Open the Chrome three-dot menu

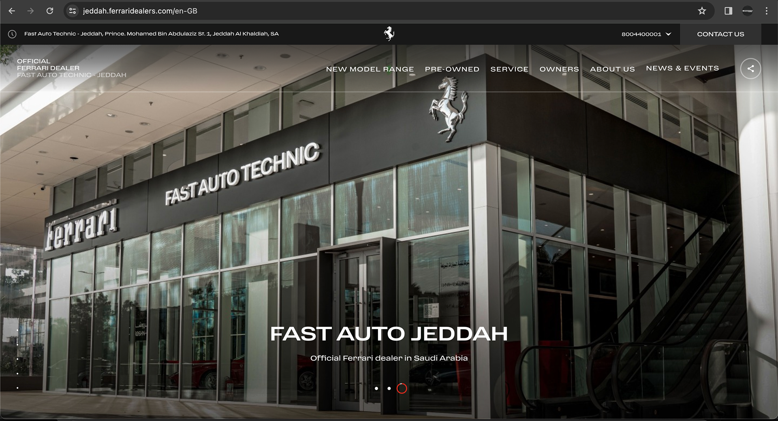pos(766,11)
